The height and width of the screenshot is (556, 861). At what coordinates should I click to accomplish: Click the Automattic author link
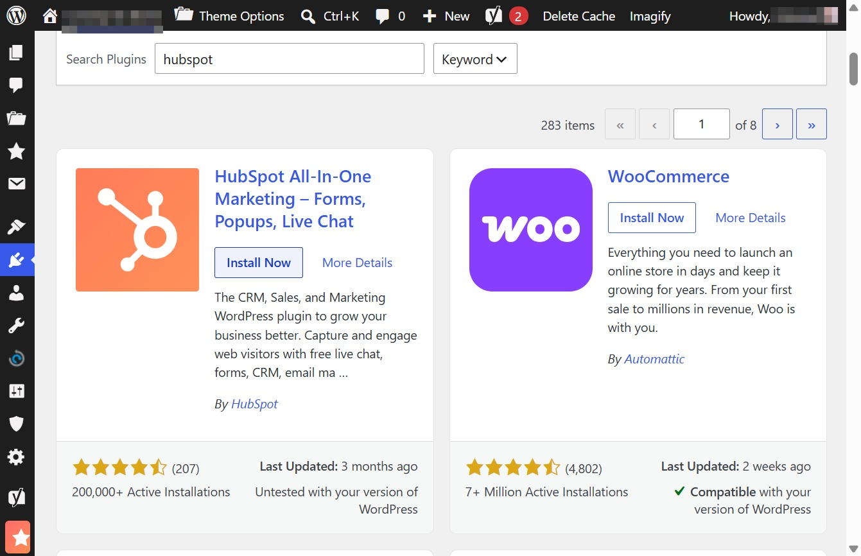click(654, 359)
